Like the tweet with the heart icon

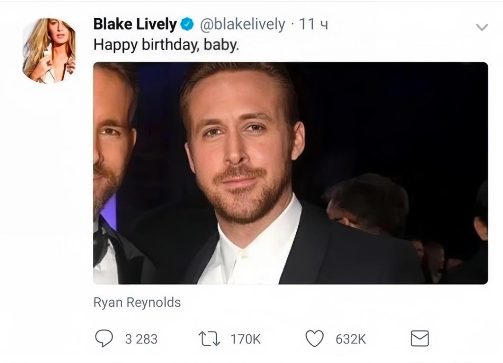314,338
